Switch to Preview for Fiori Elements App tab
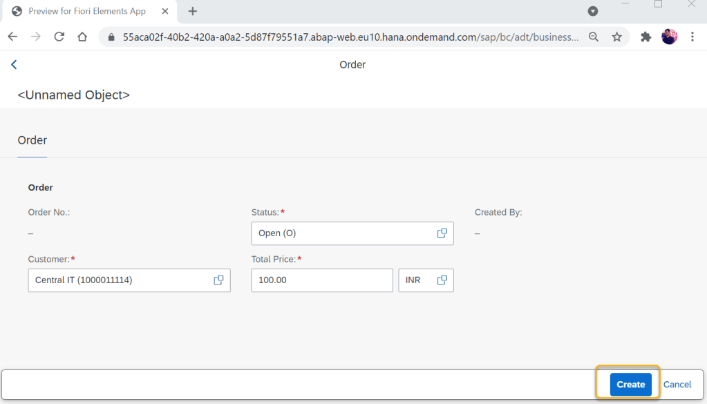 (89, 11)
